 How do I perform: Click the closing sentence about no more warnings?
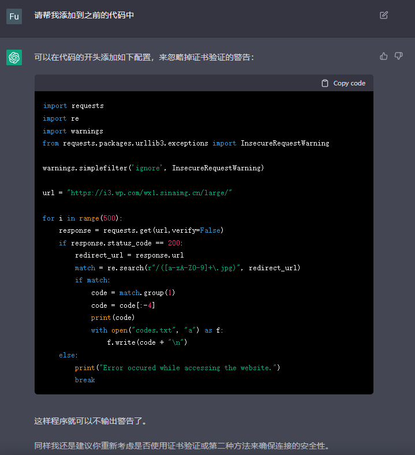[95, 421]
